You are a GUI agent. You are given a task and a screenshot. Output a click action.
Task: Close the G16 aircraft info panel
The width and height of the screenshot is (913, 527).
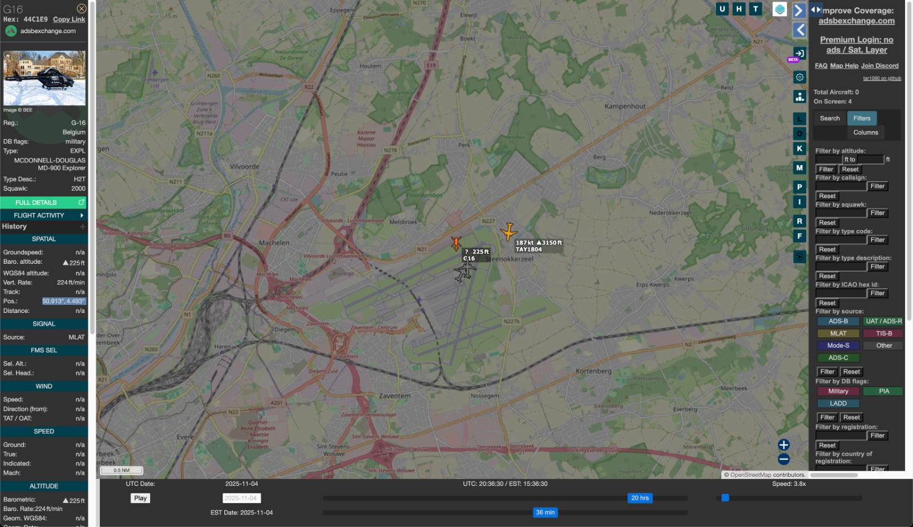pos(82,9)
